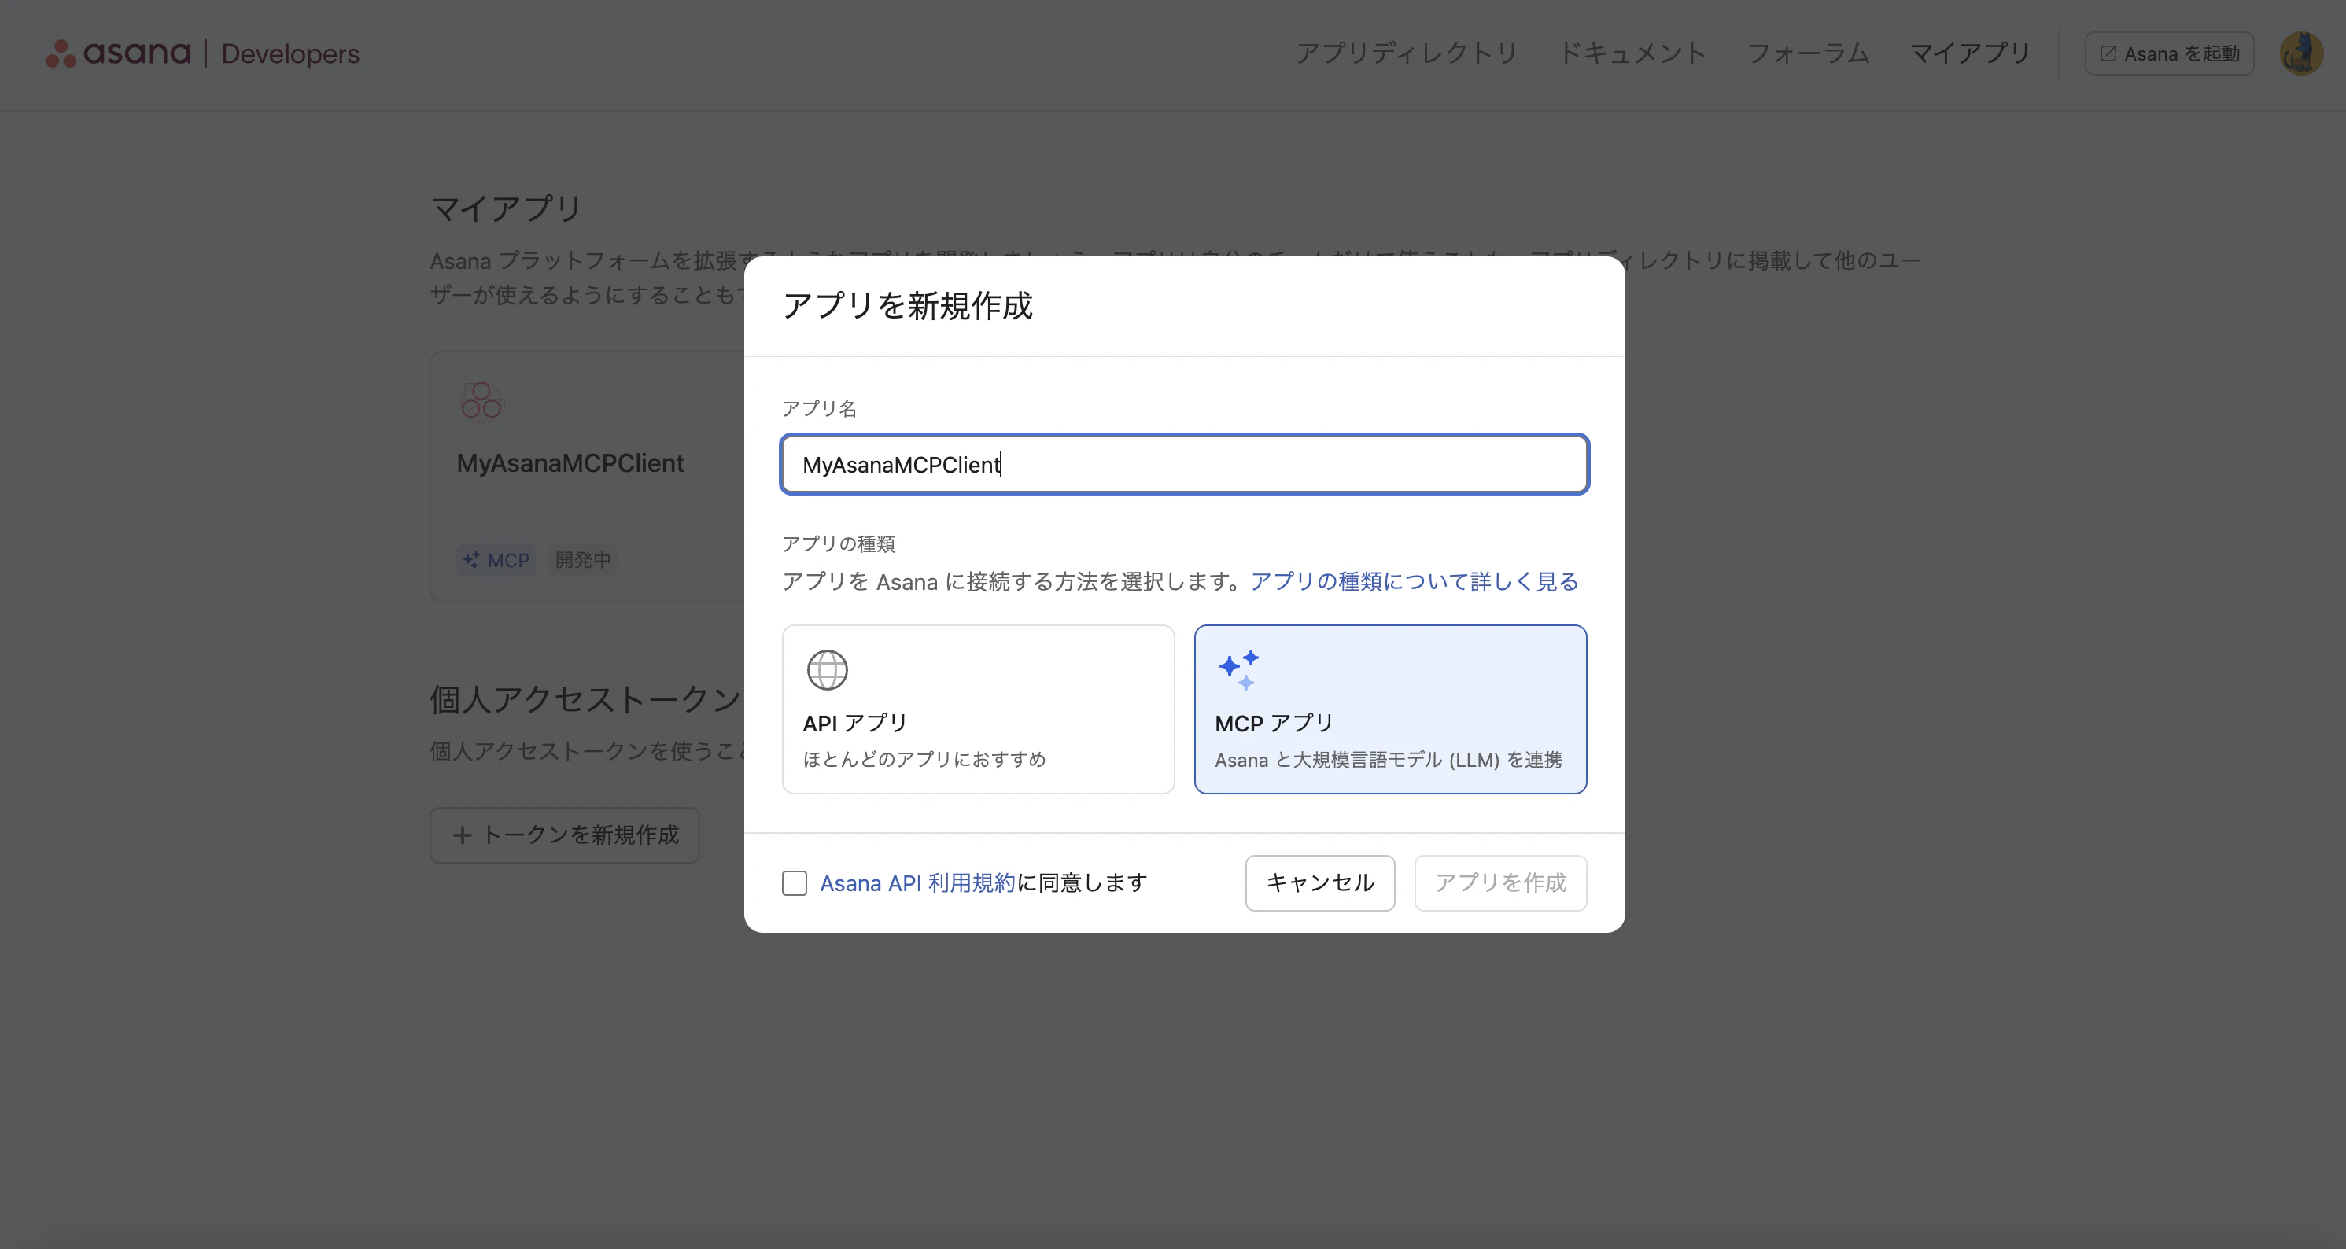2346x1249 pixels.
Task: Click the external-link icon in Asana を起動
Action: (2108, 53)
